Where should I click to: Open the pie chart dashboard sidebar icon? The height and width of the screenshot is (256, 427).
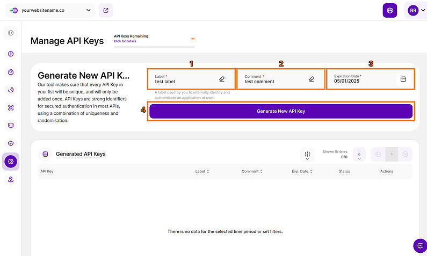(11, 54)
